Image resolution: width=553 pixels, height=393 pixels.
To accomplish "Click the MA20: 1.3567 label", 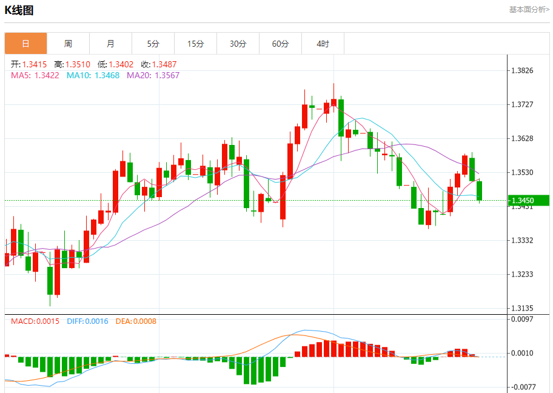I will coord(153,75).
